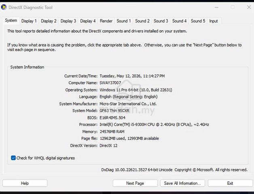This screenshot has width=254, height=194.
Task: Click the DxDiag version copyright line
Action: tap(174, 170)
